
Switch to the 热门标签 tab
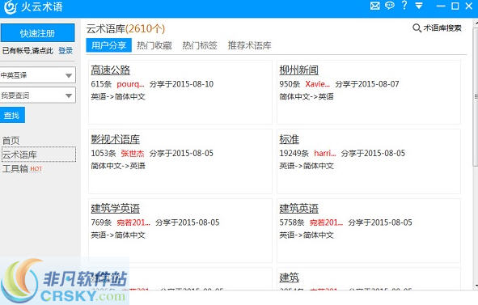(200, 45)
